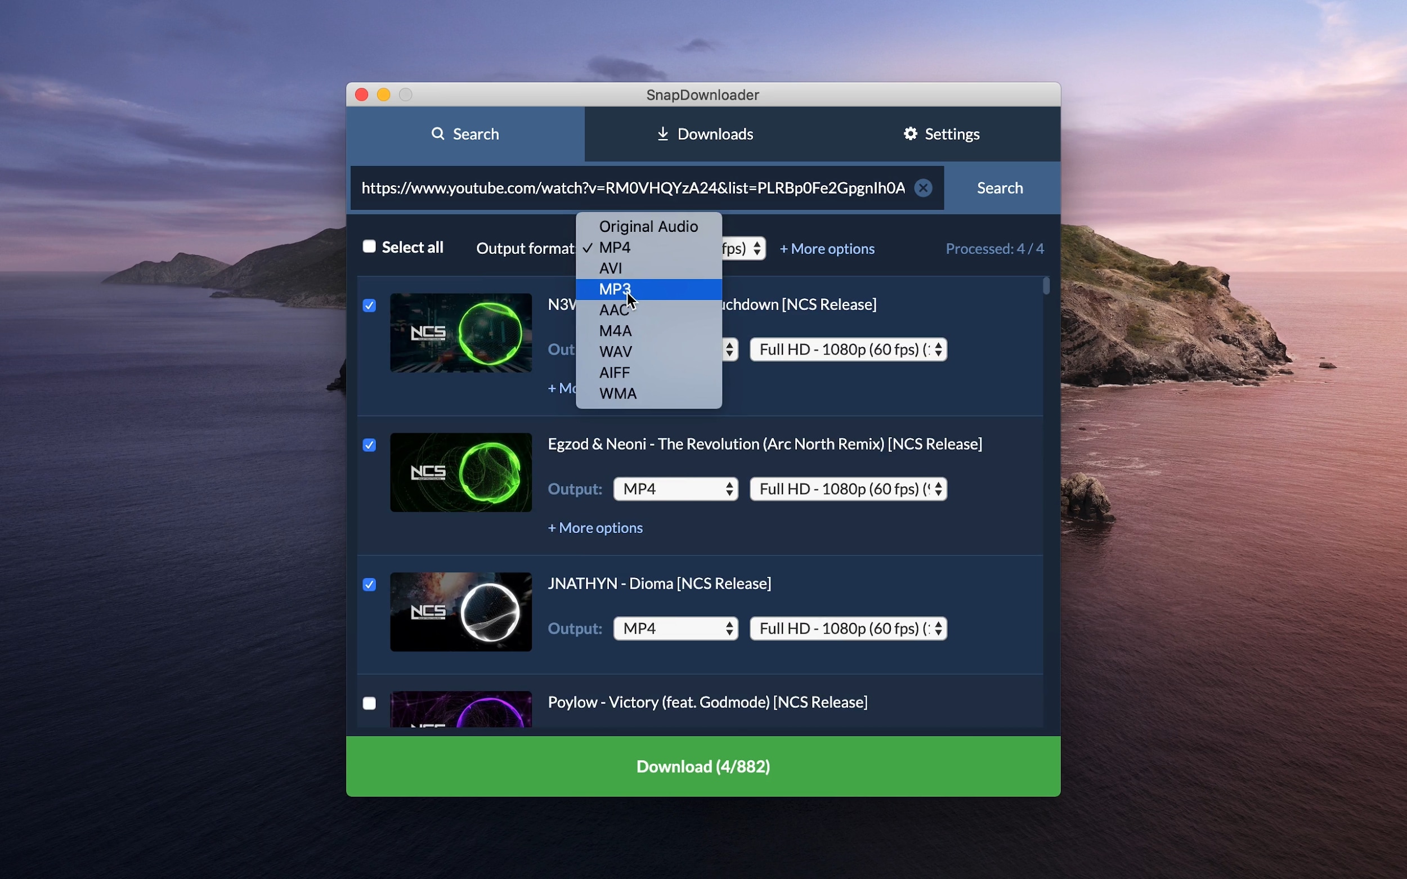
Task: Uncheck the JNATHYN - Dioma video checkbox
Action: pyautogui.click(x=369, y=584)
